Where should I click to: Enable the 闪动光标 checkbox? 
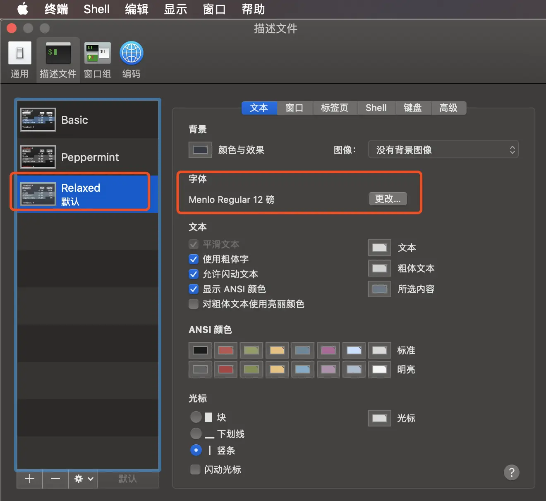click(195, 470)
